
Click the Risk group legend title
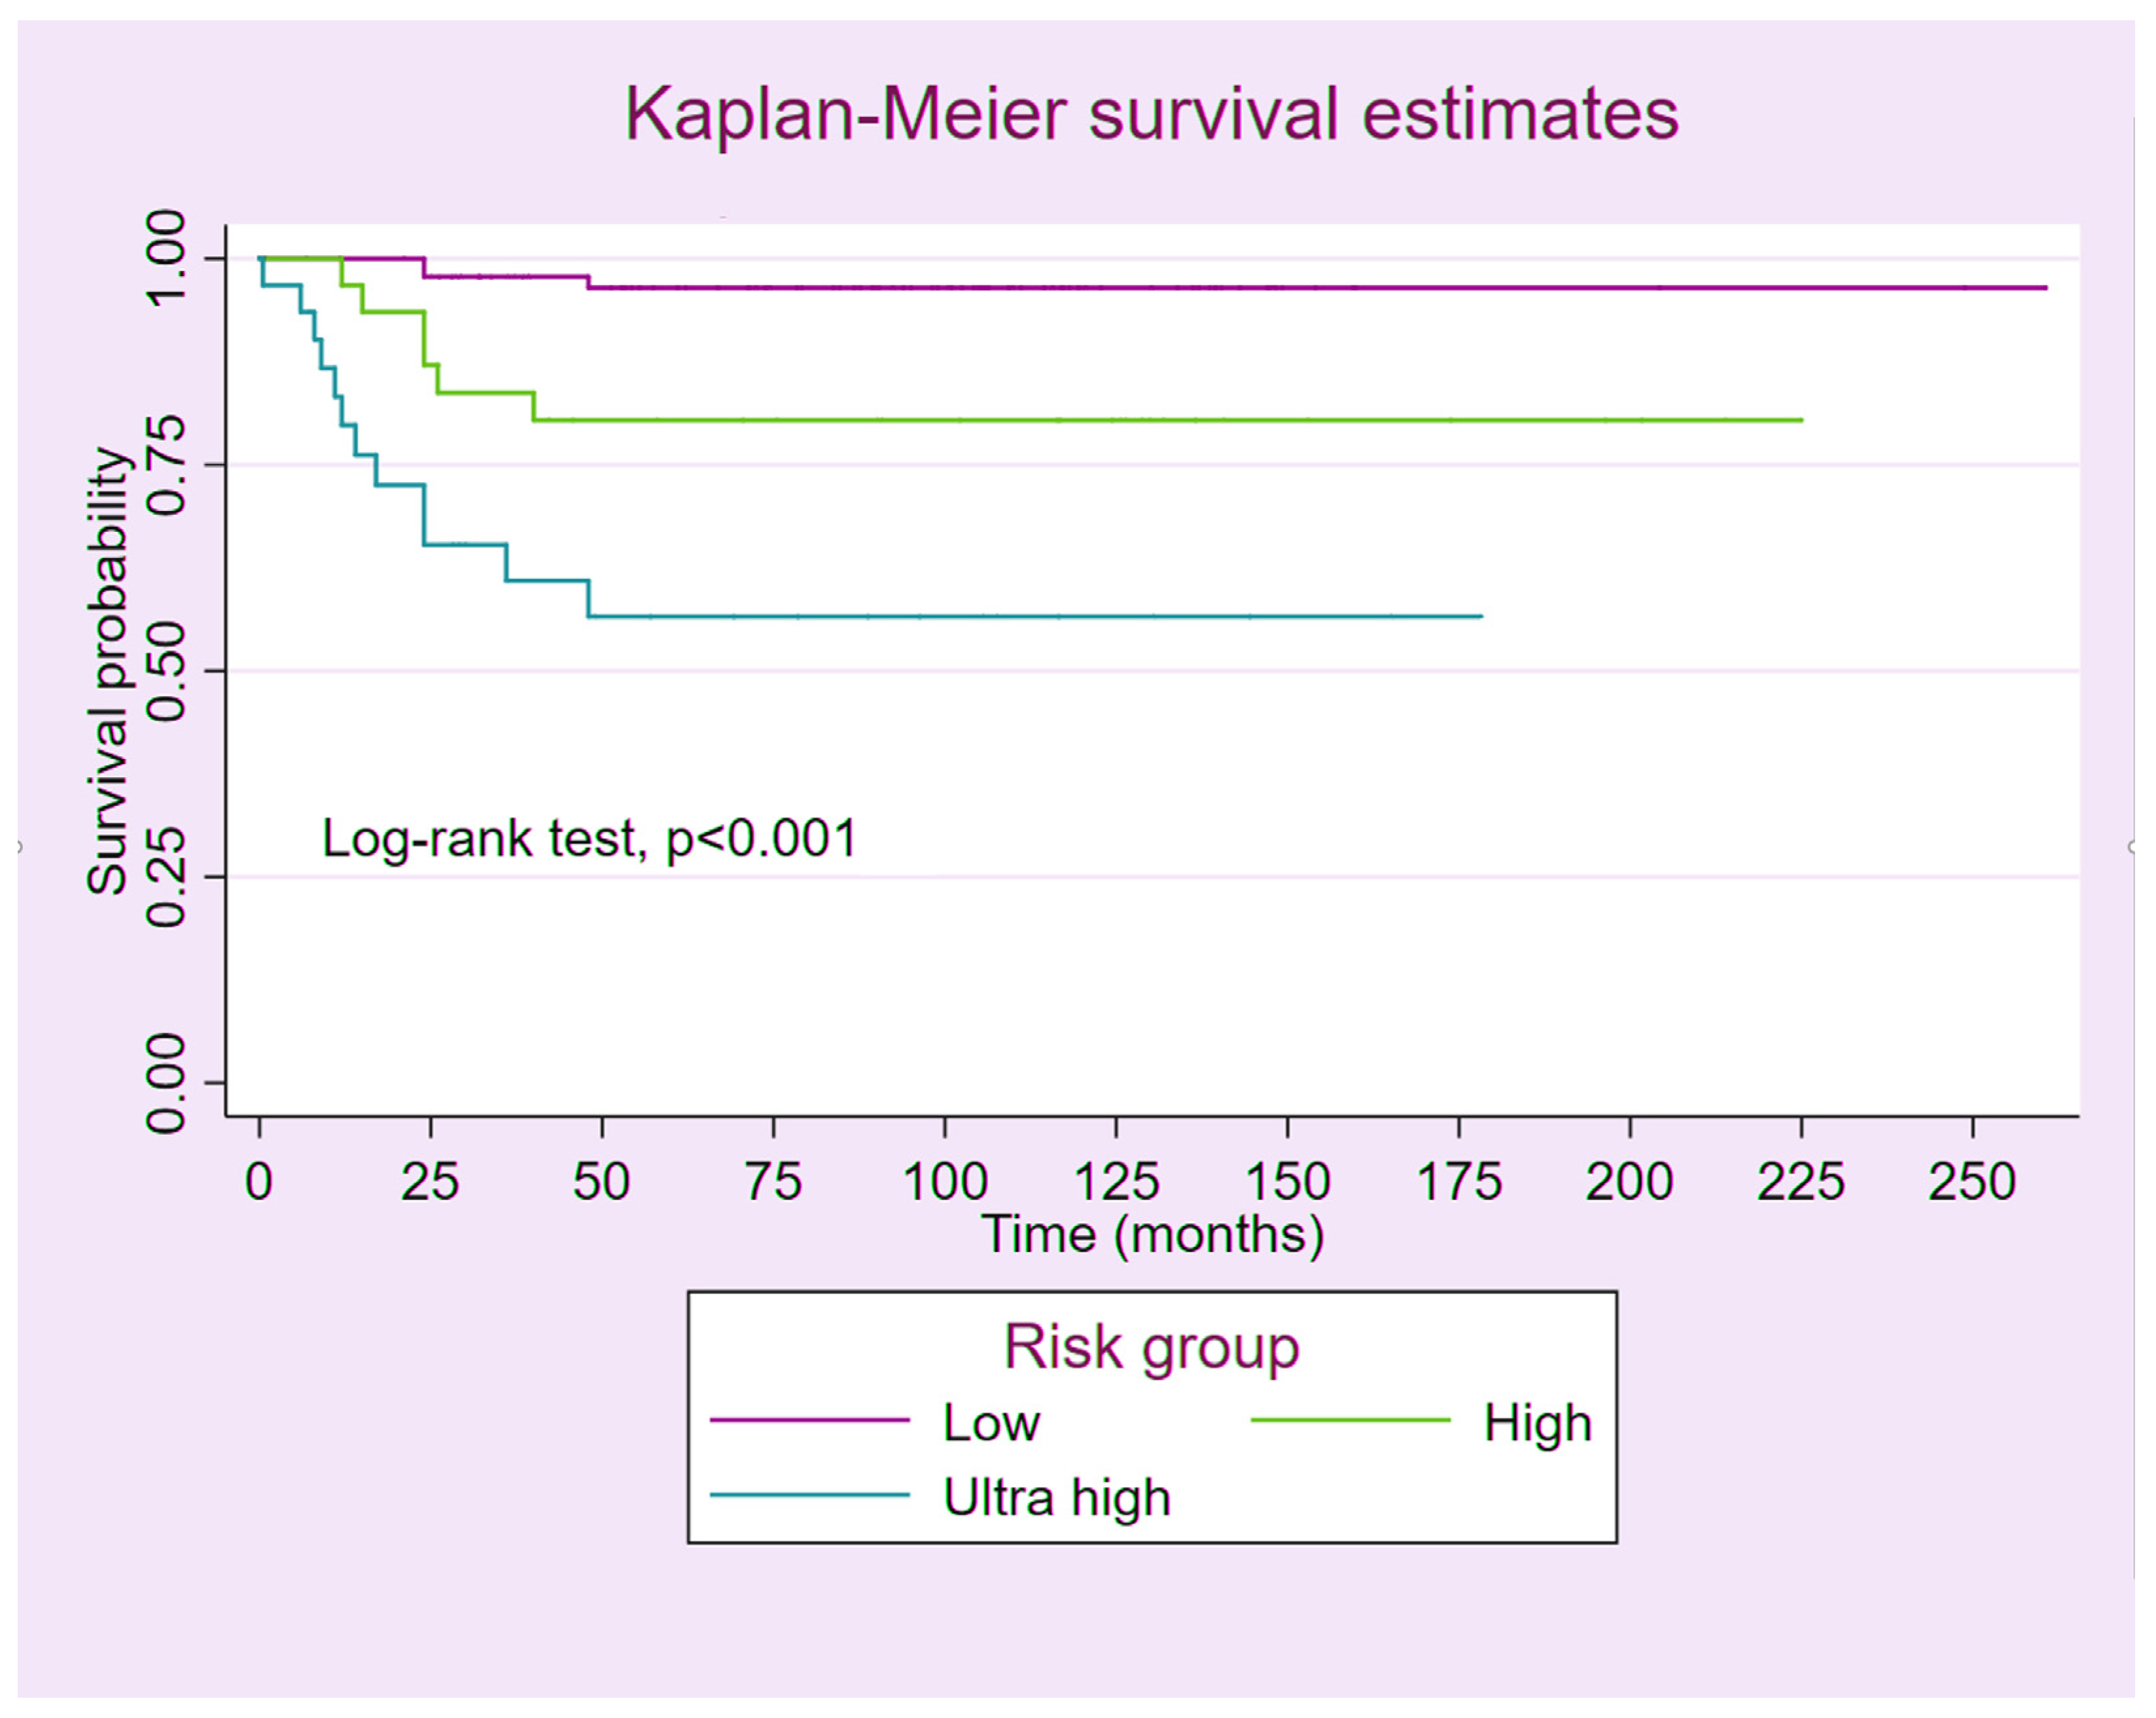click(1151, 1347)
